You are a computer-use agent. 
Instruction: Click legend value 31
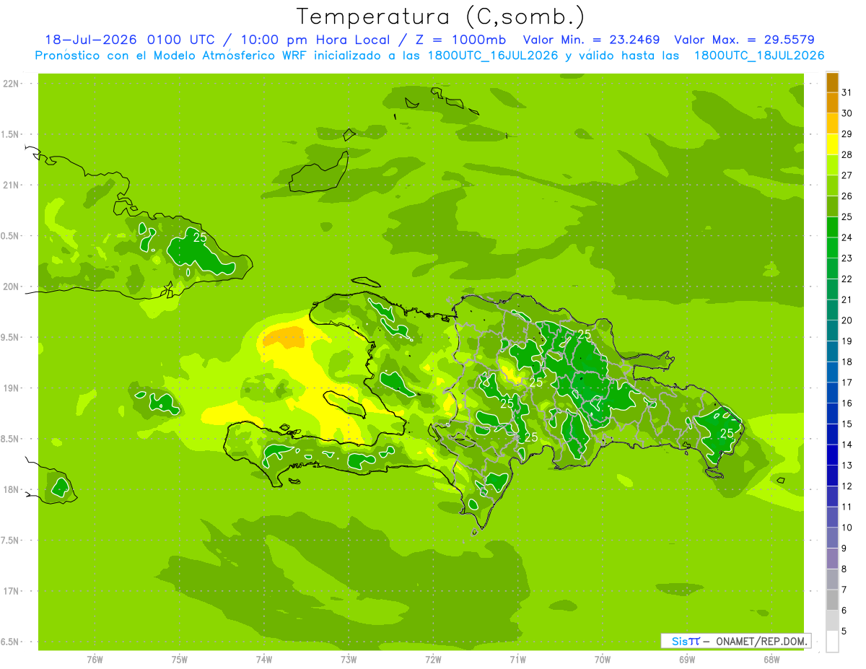tap(847, 92)
